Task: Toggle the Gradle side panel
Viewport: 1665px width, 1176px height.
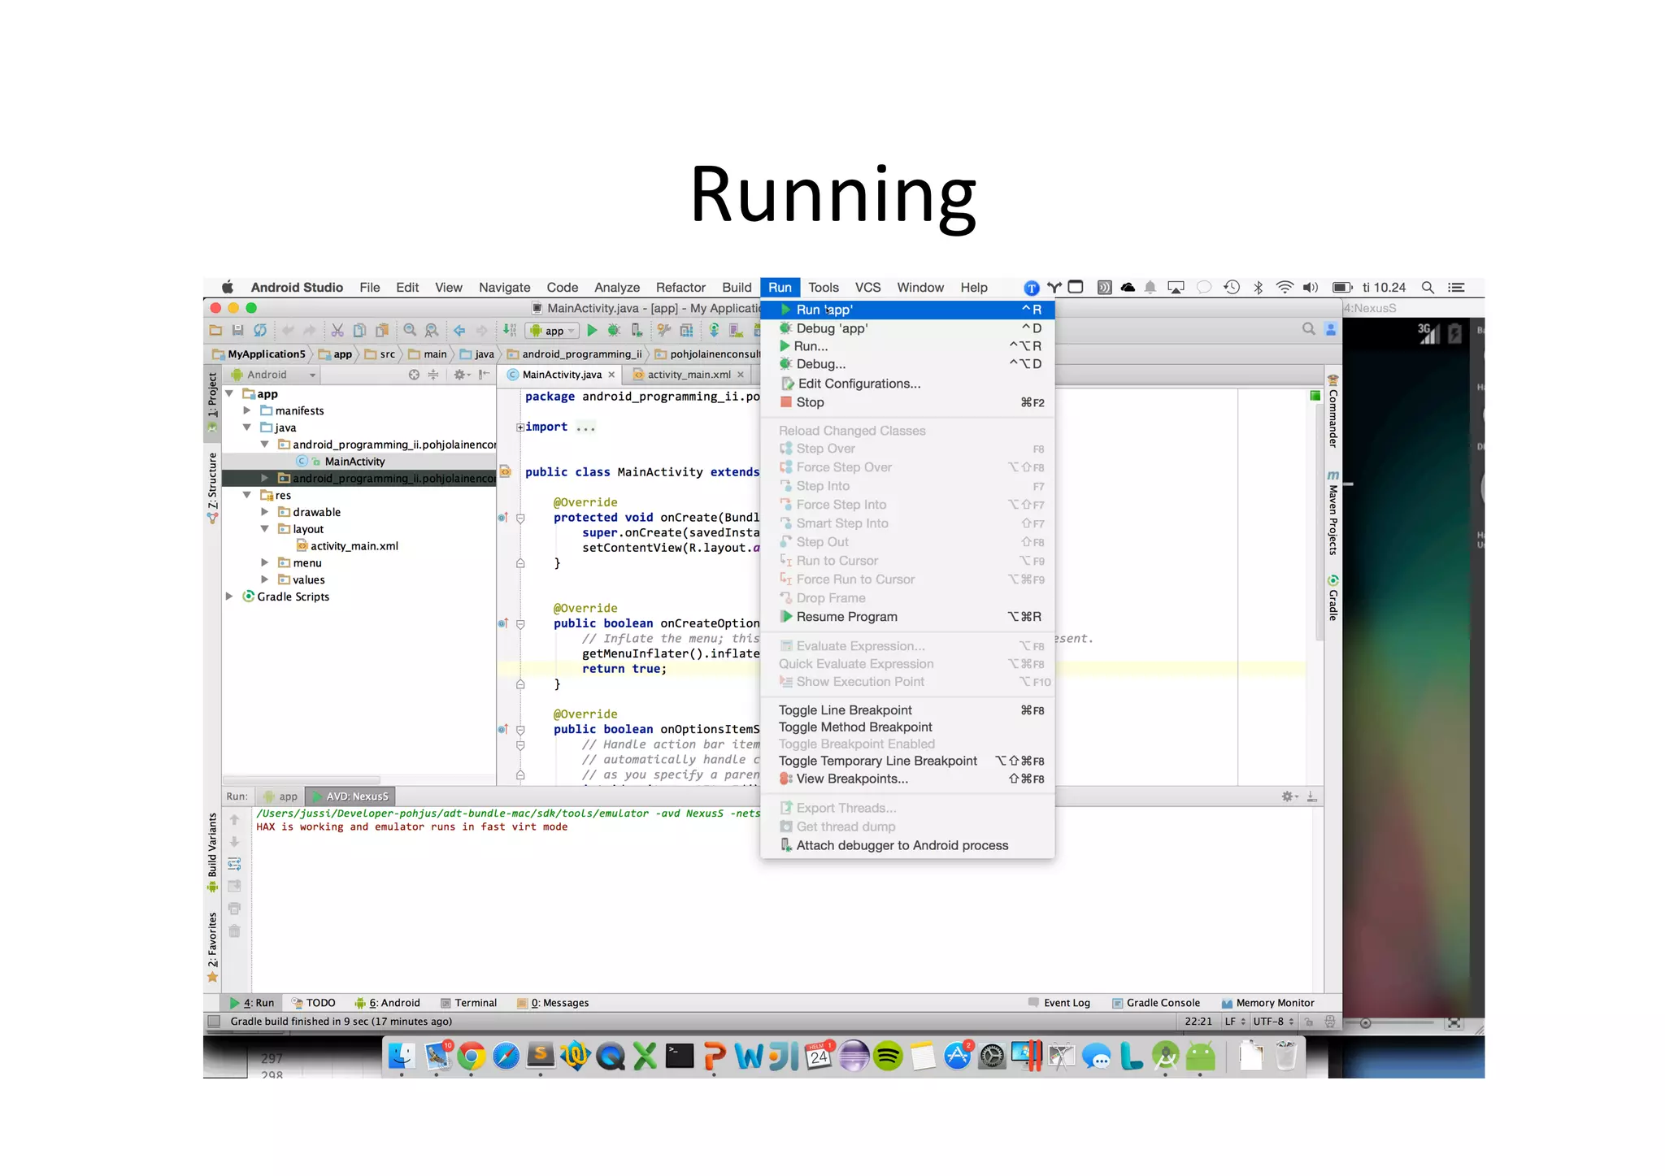Action: [1333, 598]
